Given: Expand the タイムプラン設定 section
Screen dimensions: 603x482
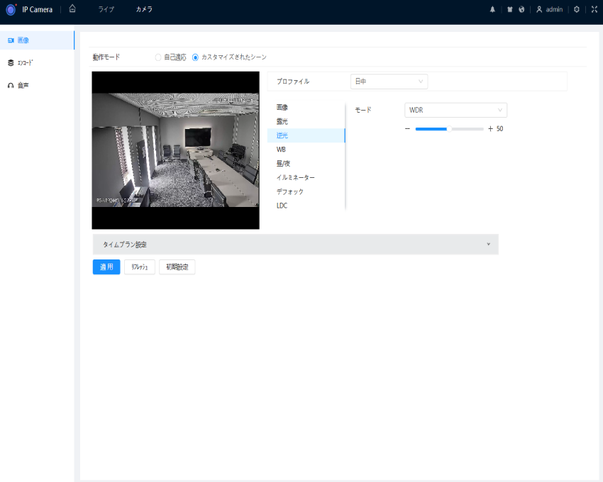Looking at the screenshot, I should [295, 245].
